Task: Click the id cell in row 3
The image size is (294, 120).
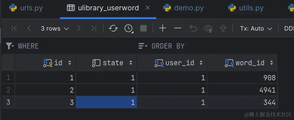Action: point(45,102)
